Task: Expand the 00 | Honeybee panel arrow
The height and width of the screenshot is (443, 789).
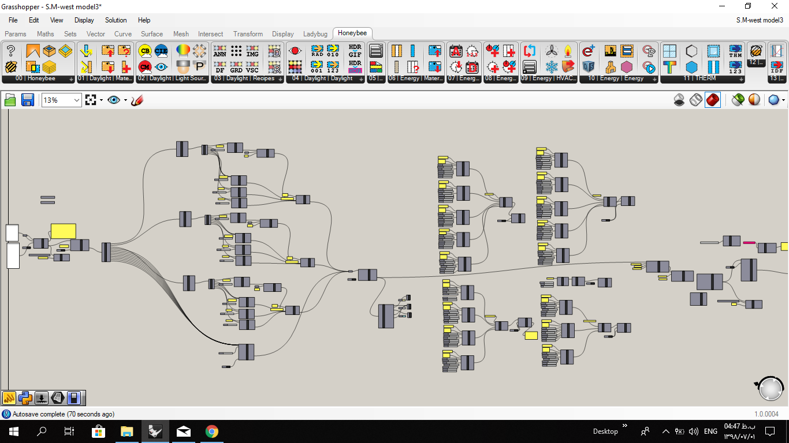Action: [x=72, y=79]
